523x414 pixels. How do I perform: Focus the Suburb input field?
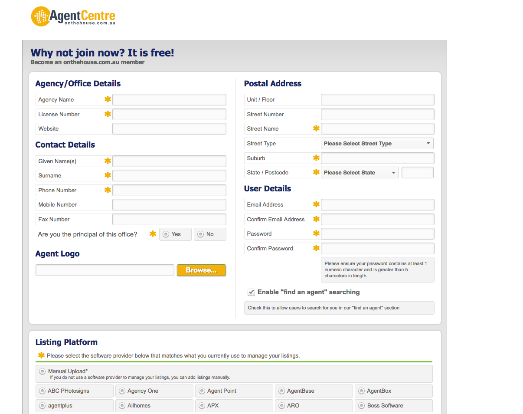(x=378, y=158)
